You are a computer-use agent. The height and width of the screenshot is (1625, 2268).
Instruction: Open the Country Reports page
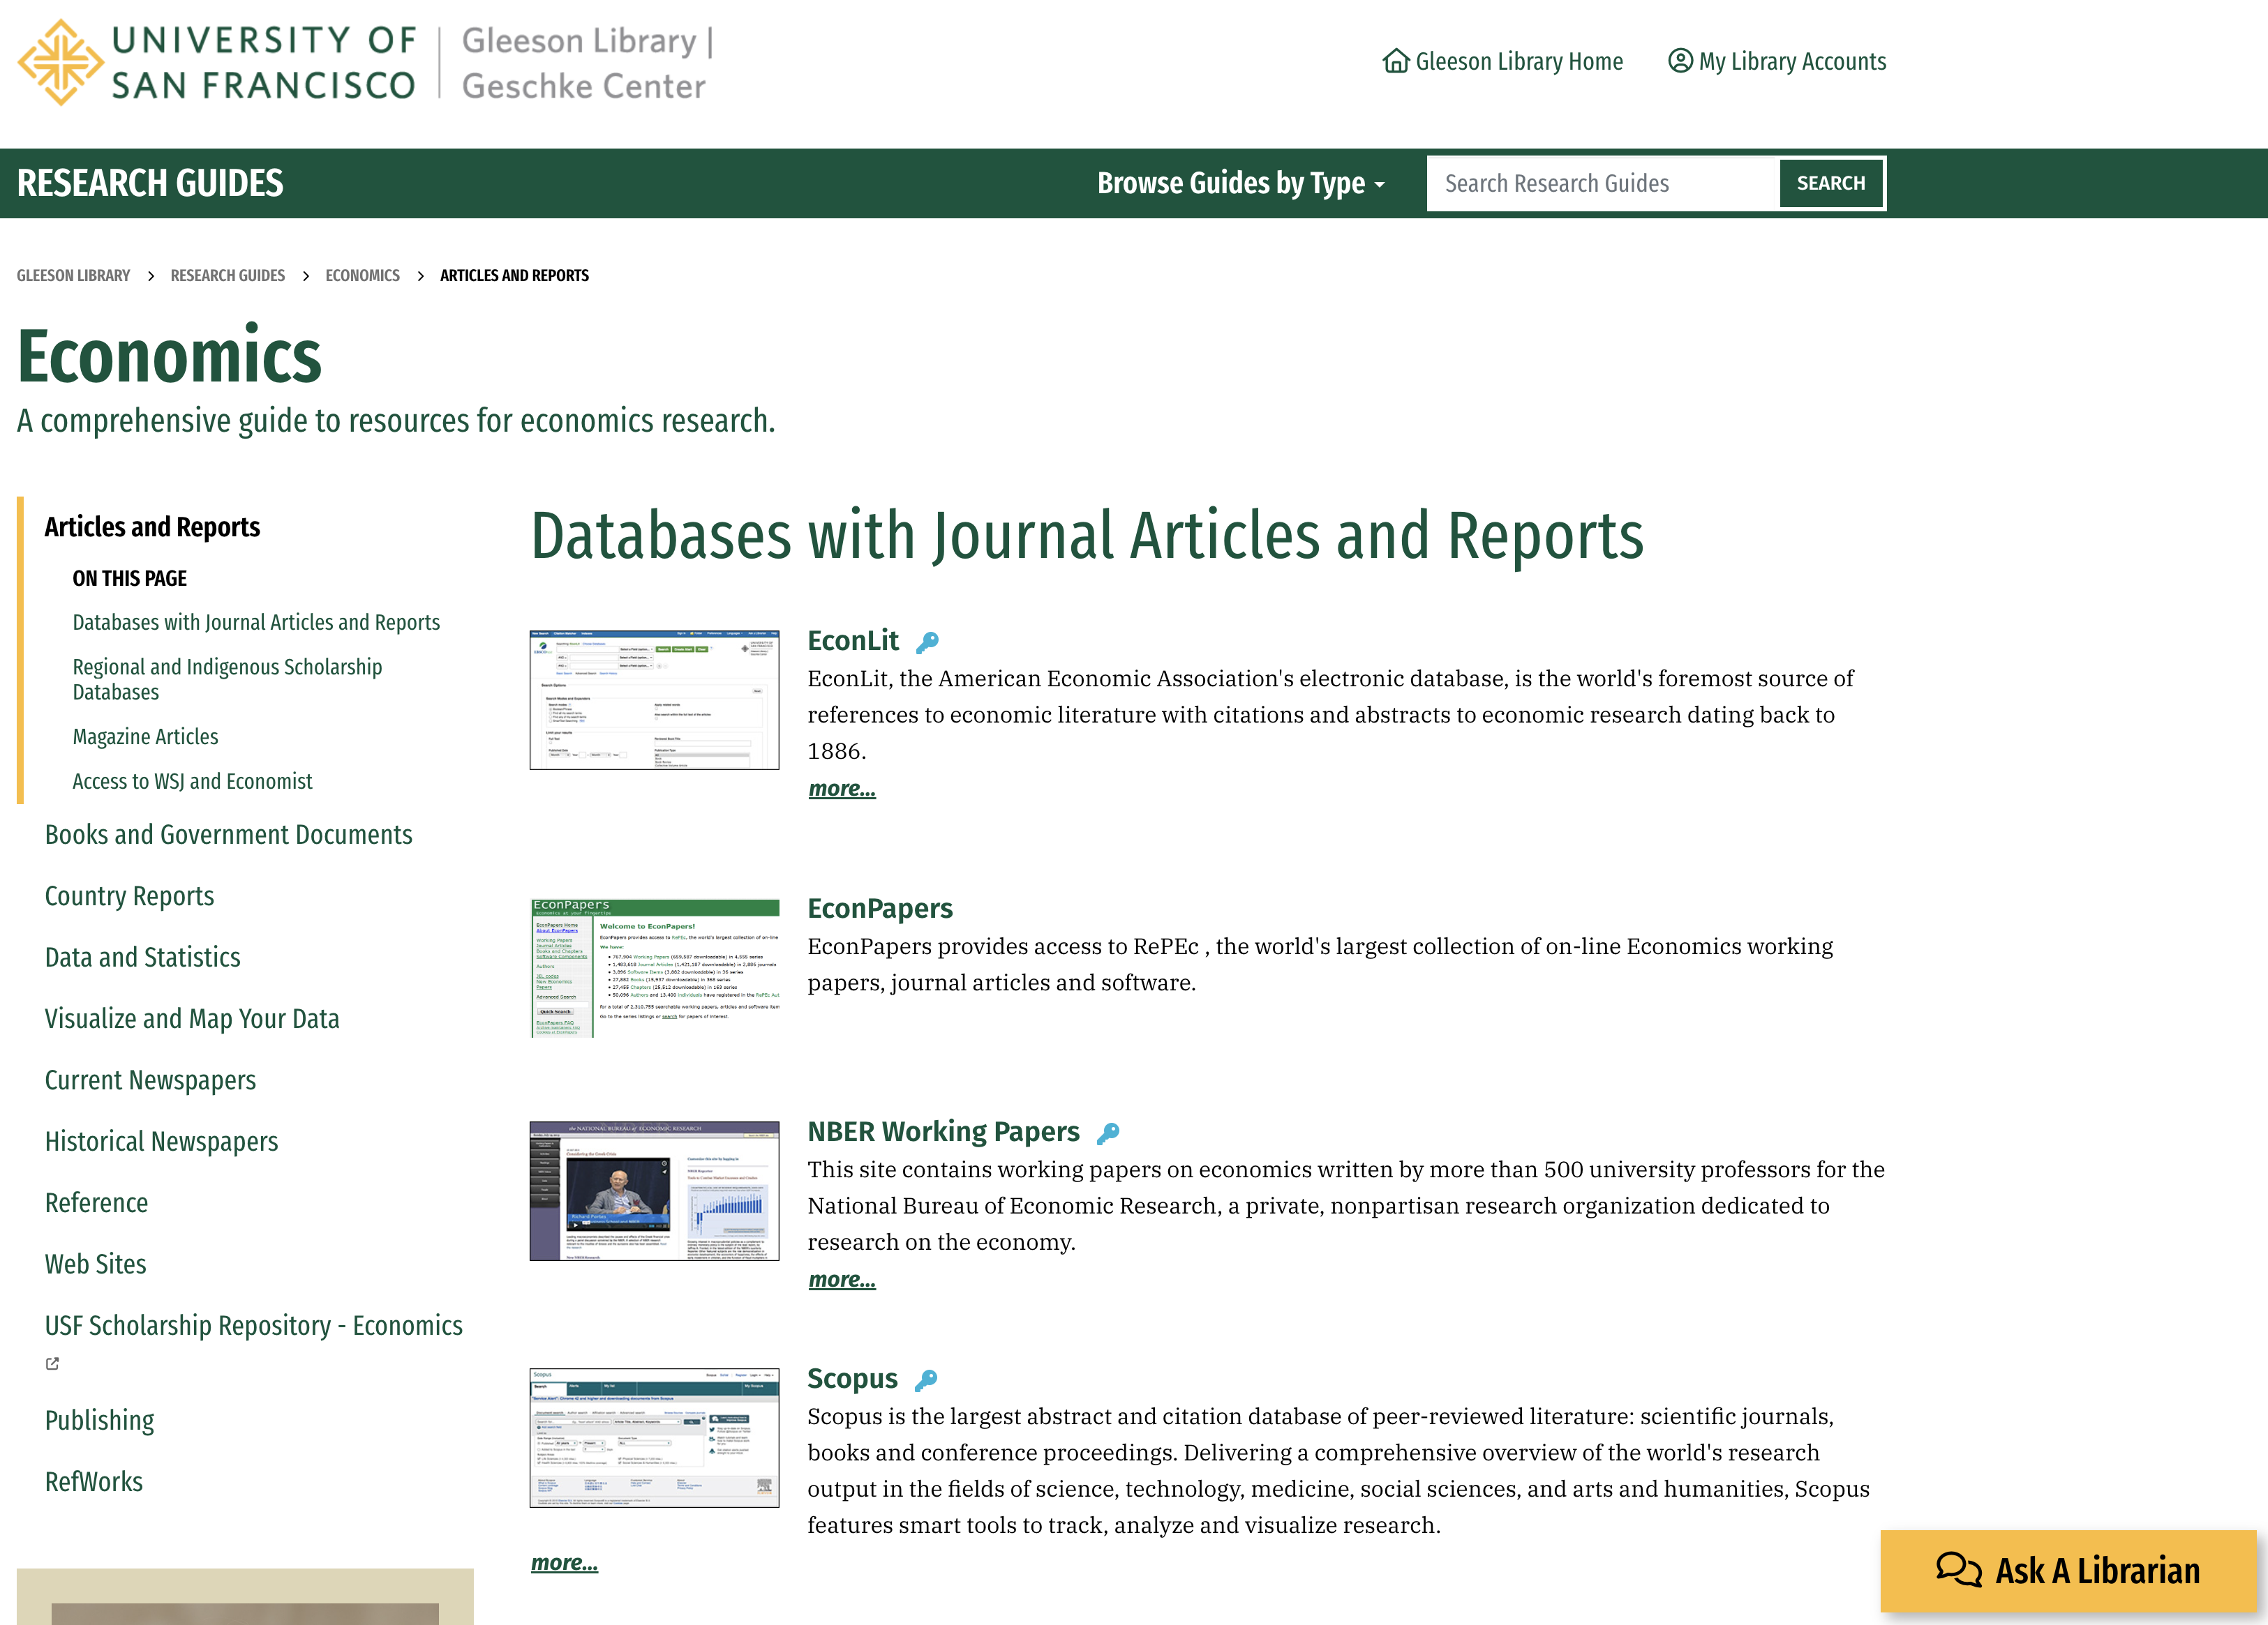[129, 895]
